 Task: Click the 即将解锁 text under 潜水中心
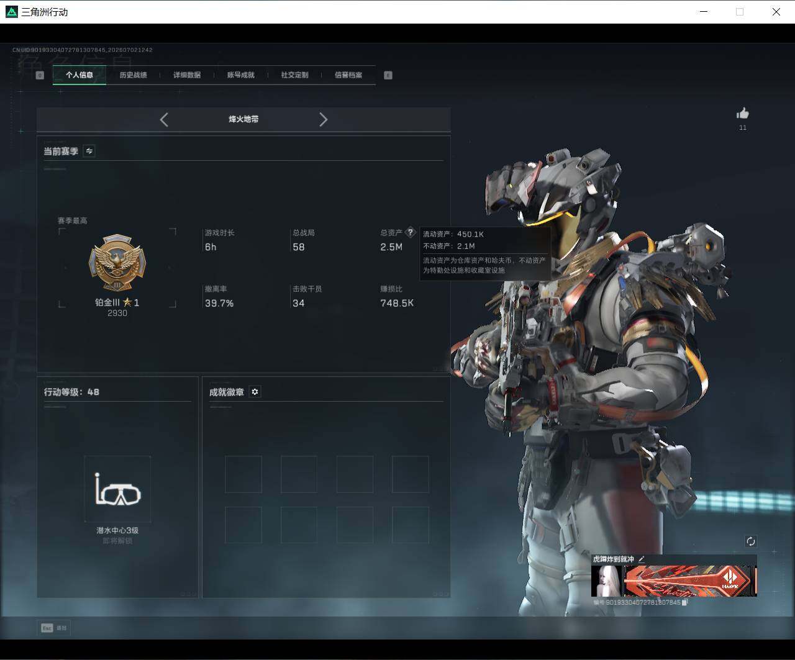point(117,541)
